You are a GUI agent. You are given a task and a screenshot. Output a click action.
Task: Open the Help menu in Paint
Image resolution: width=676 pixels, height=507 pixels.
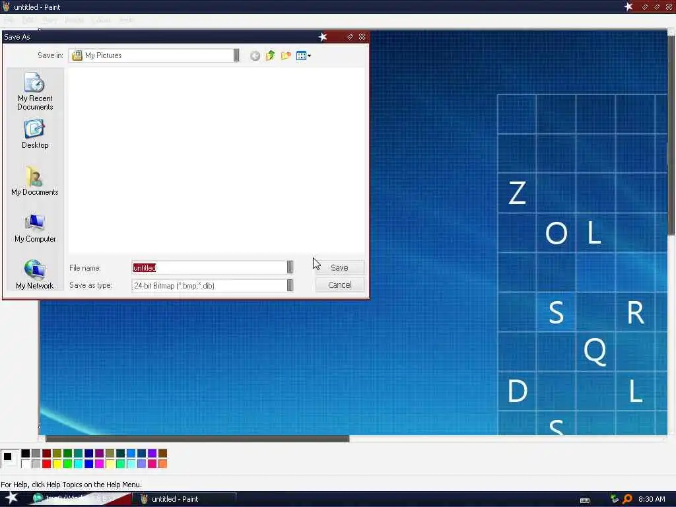tap(126, 20)
